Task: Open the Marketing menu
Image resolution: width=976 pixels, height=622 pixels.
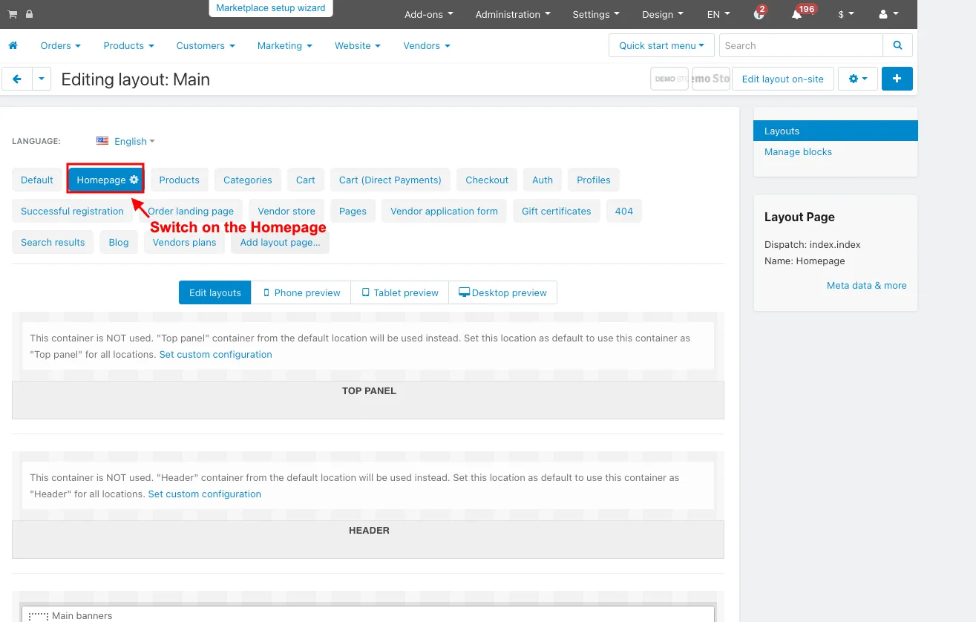Action: [x=285, y=45]
